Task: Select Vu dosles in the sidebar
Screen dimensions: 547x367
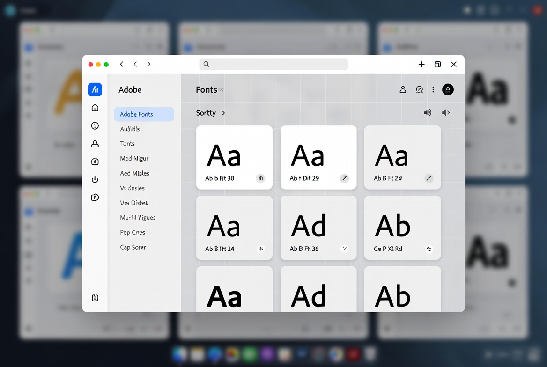Action: click(132, 188)
